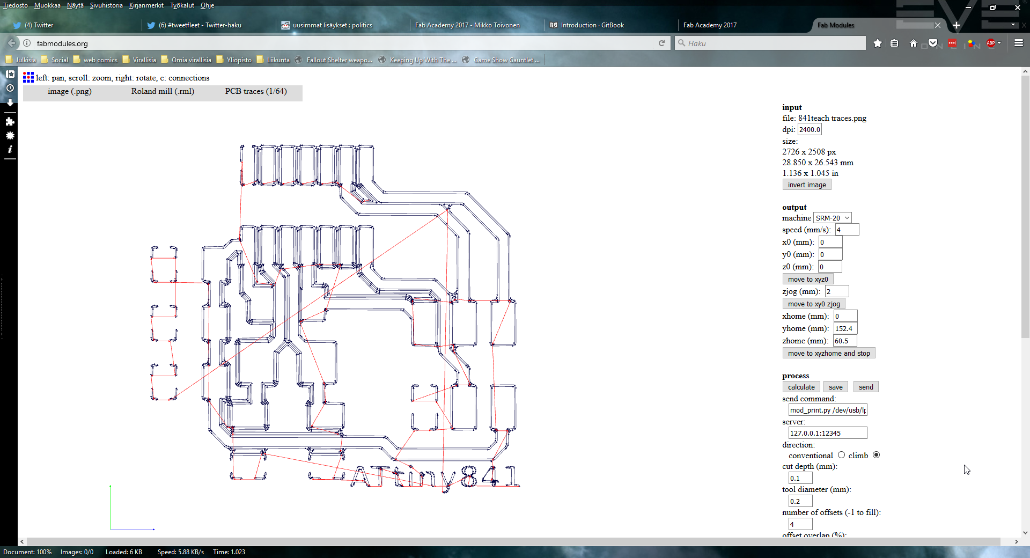Open a new tab with plus button
The image size is (1030, 558).
click(x=956, y=25)
